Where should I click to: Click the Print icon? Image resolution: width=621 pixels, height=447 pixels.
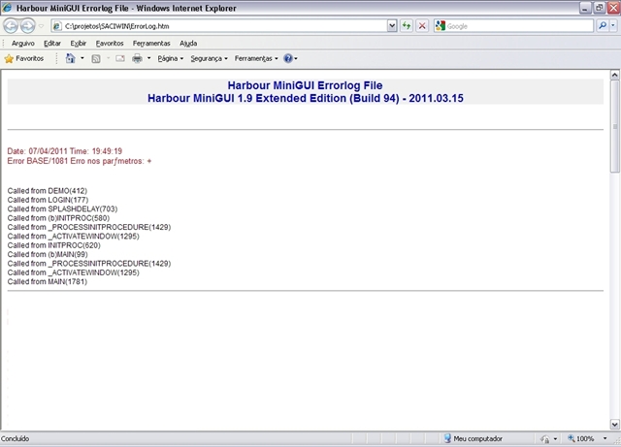(x=137, y=58)
